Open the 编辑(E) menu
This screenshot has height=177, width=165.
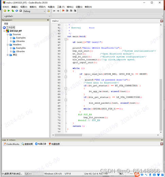(x=15, y=7)
